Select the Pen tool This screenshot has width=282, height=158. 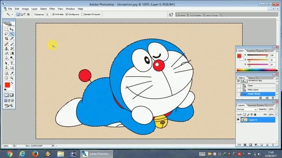click(7, 68)
